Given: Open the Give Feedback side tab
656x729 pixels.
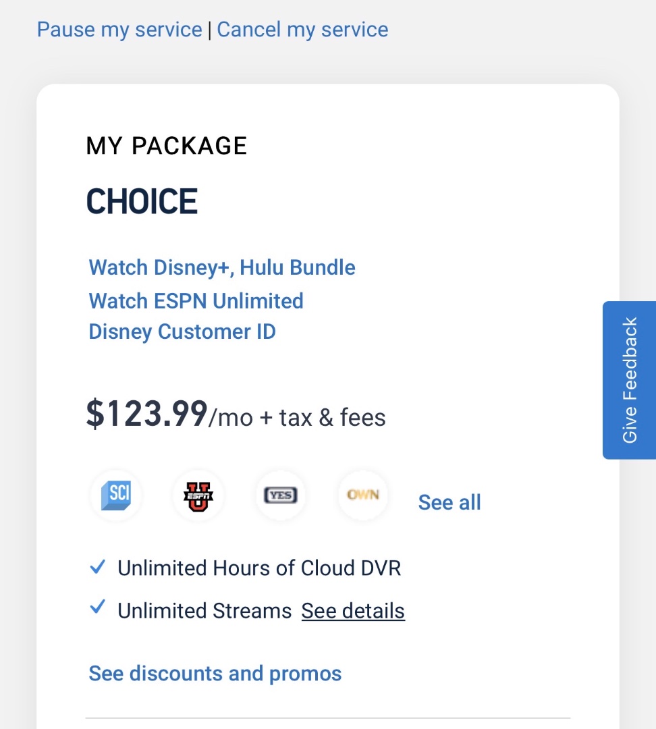Looking at the screenshot, I should [x=629, y=380].
